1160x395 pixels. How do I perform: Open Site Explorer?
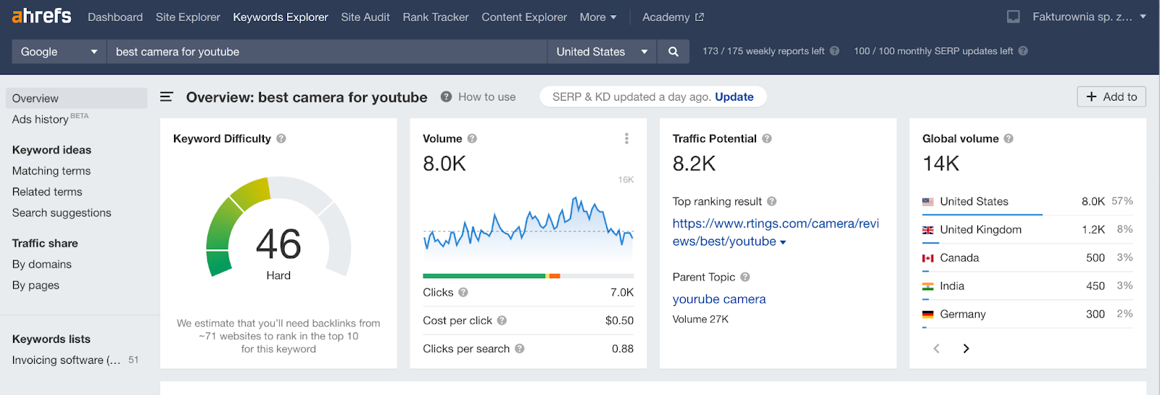click(x=188, y=17)
